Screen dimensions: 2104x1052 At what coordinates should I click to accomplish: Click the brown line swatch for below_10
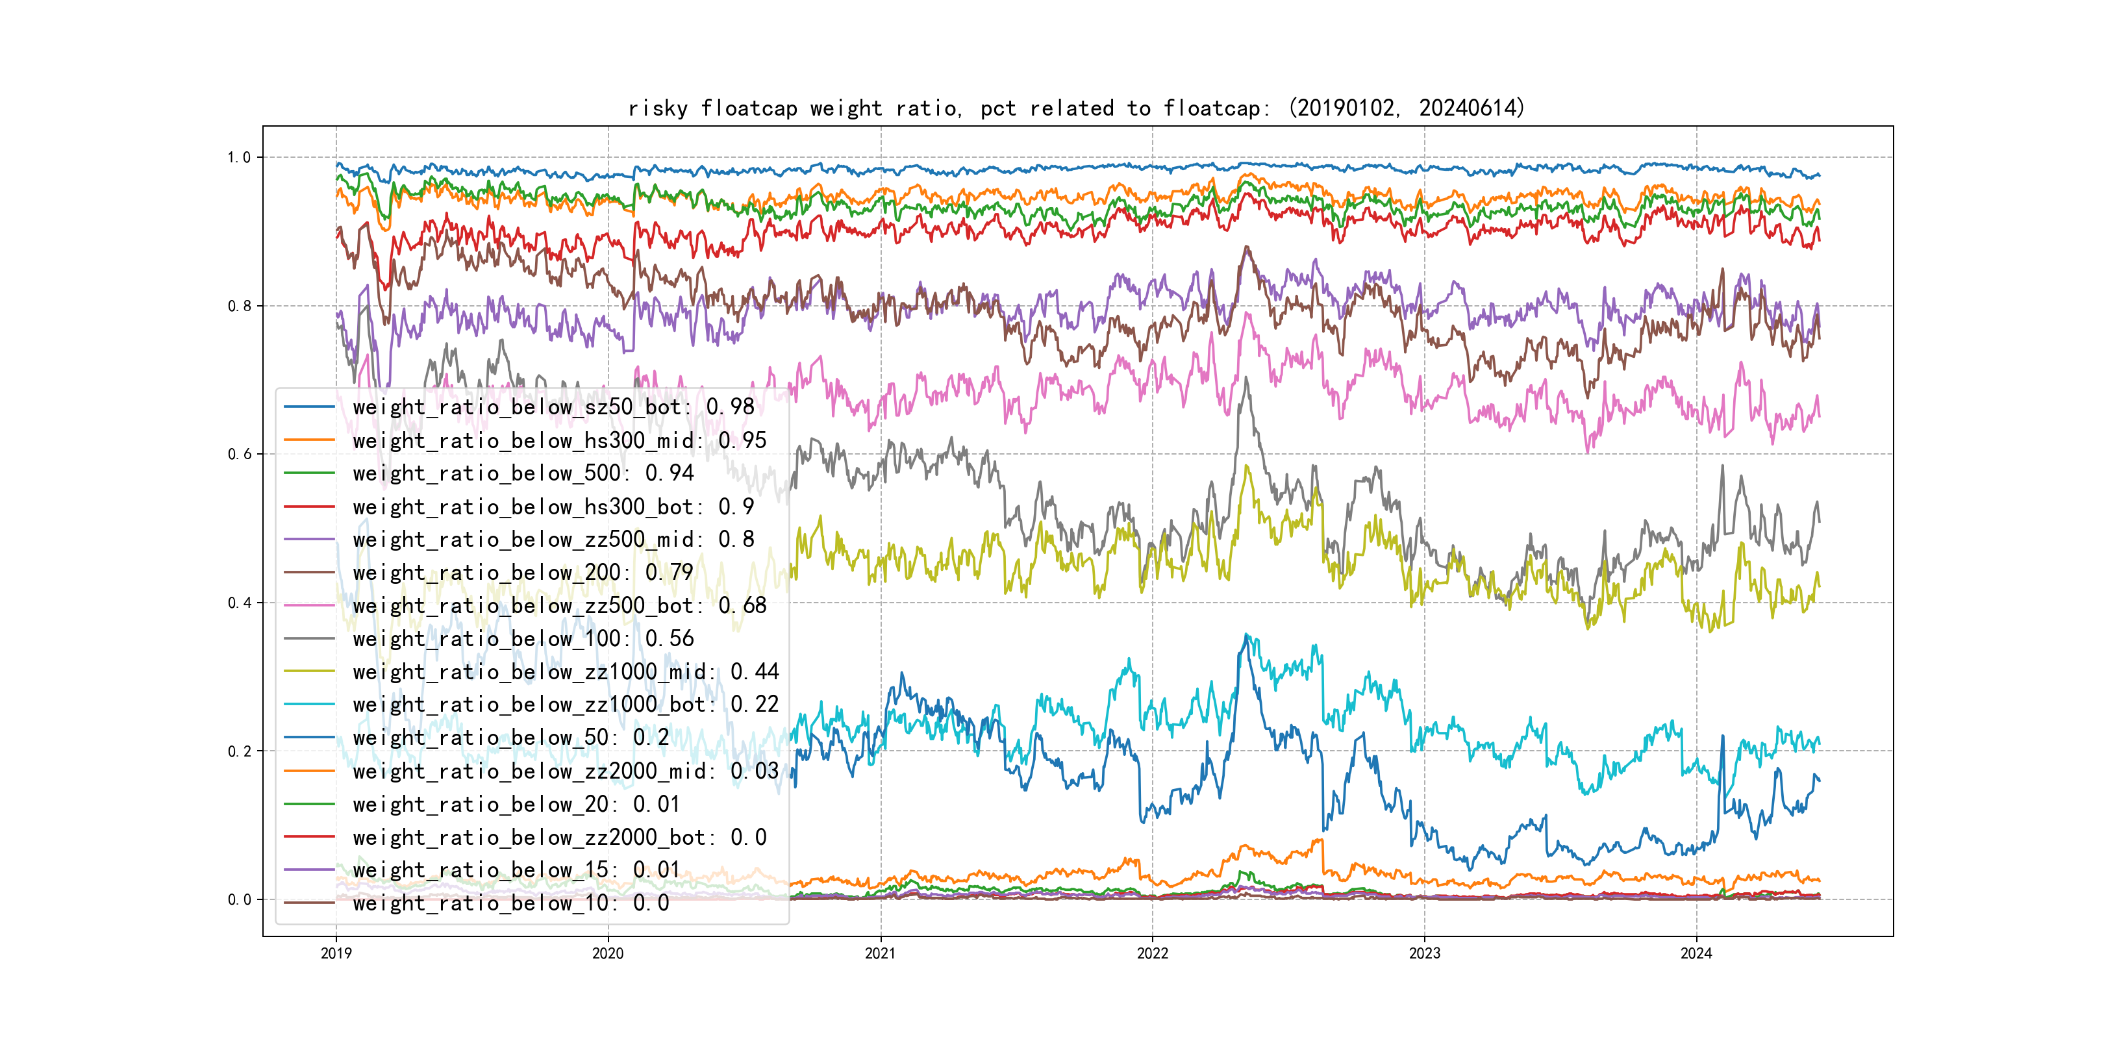click(x=308, y=903)
